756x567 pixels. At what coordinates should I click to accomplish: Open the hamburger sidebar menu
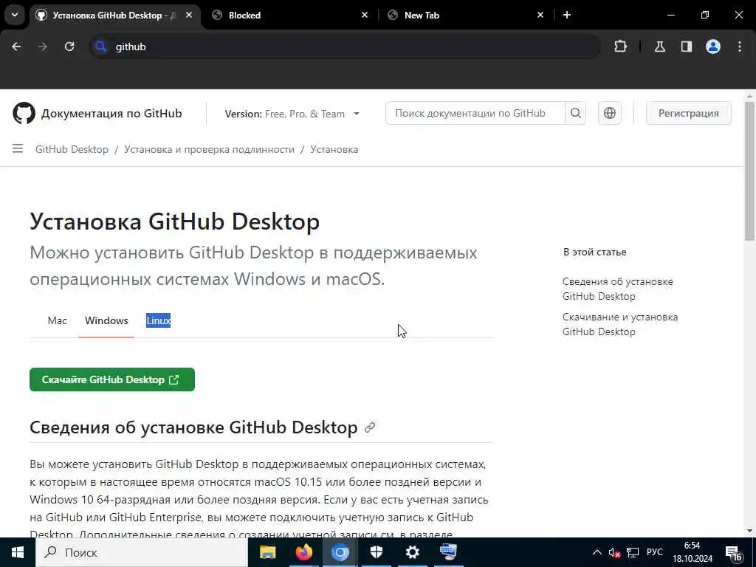18,148
